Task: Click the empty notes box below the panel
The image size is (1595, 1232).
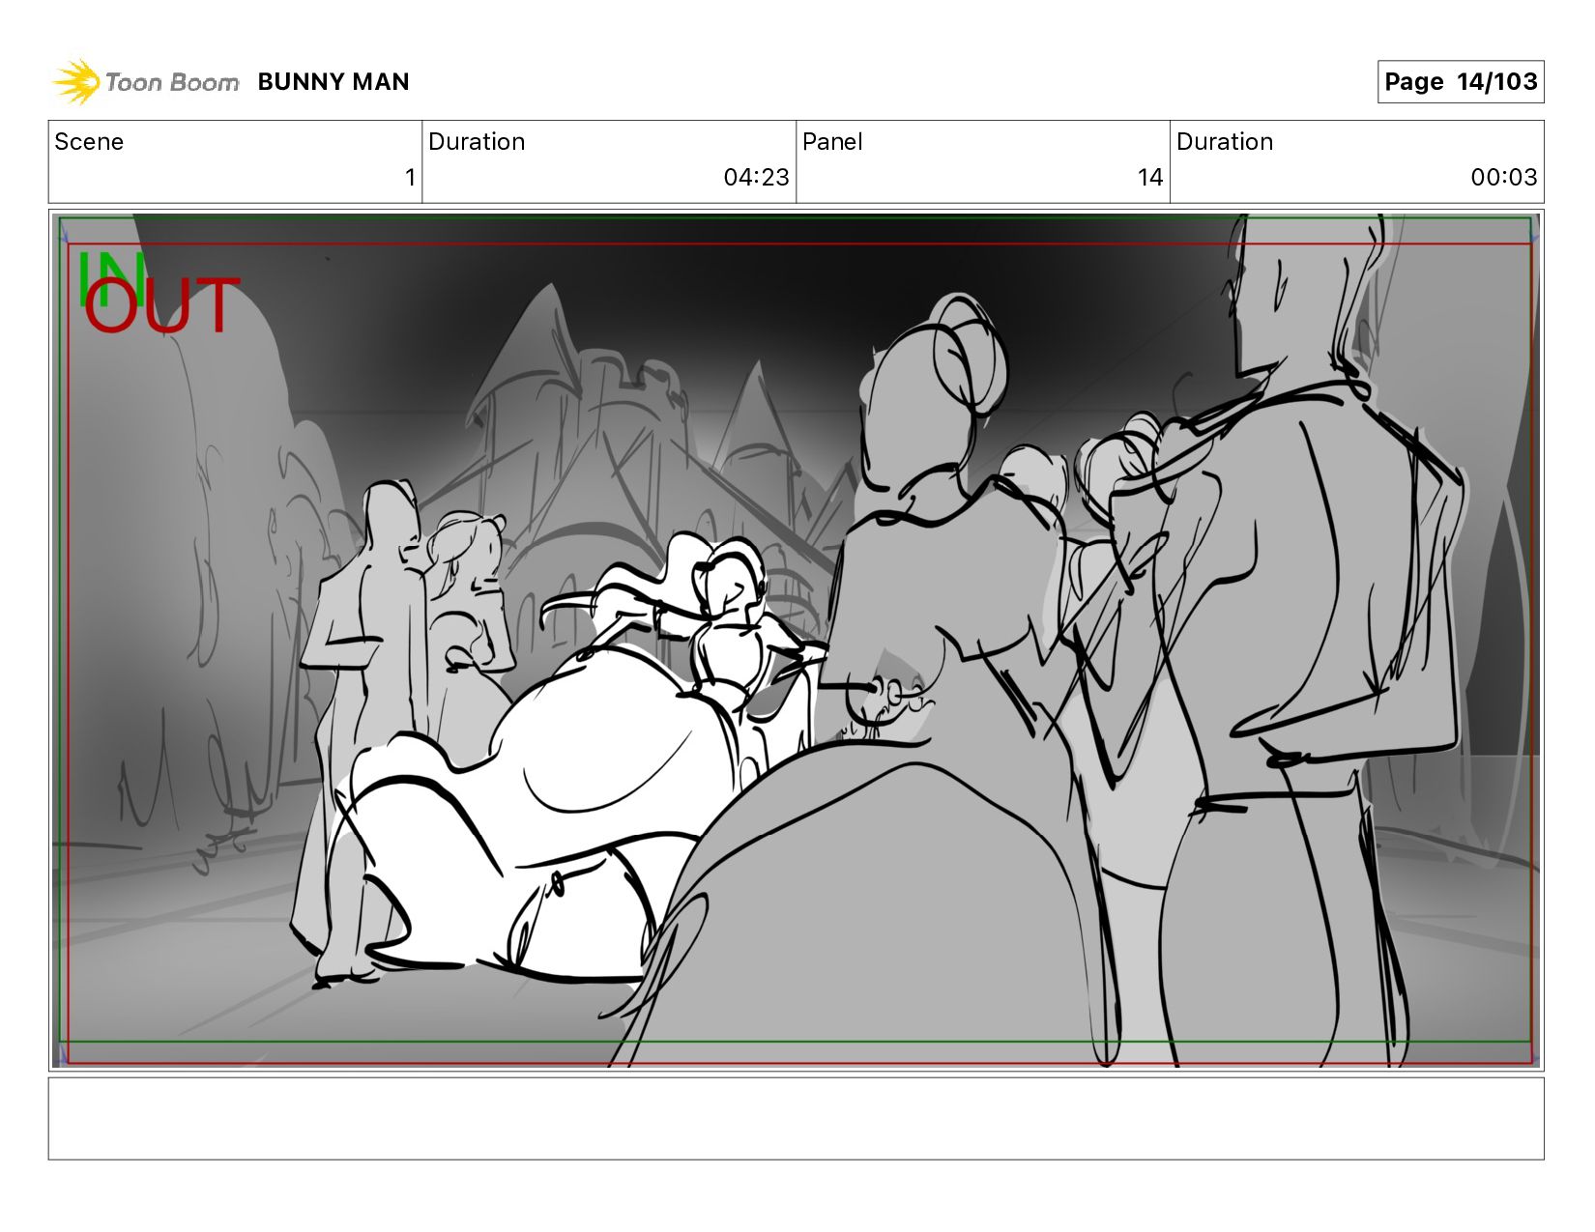Action: click(796, 1119)
